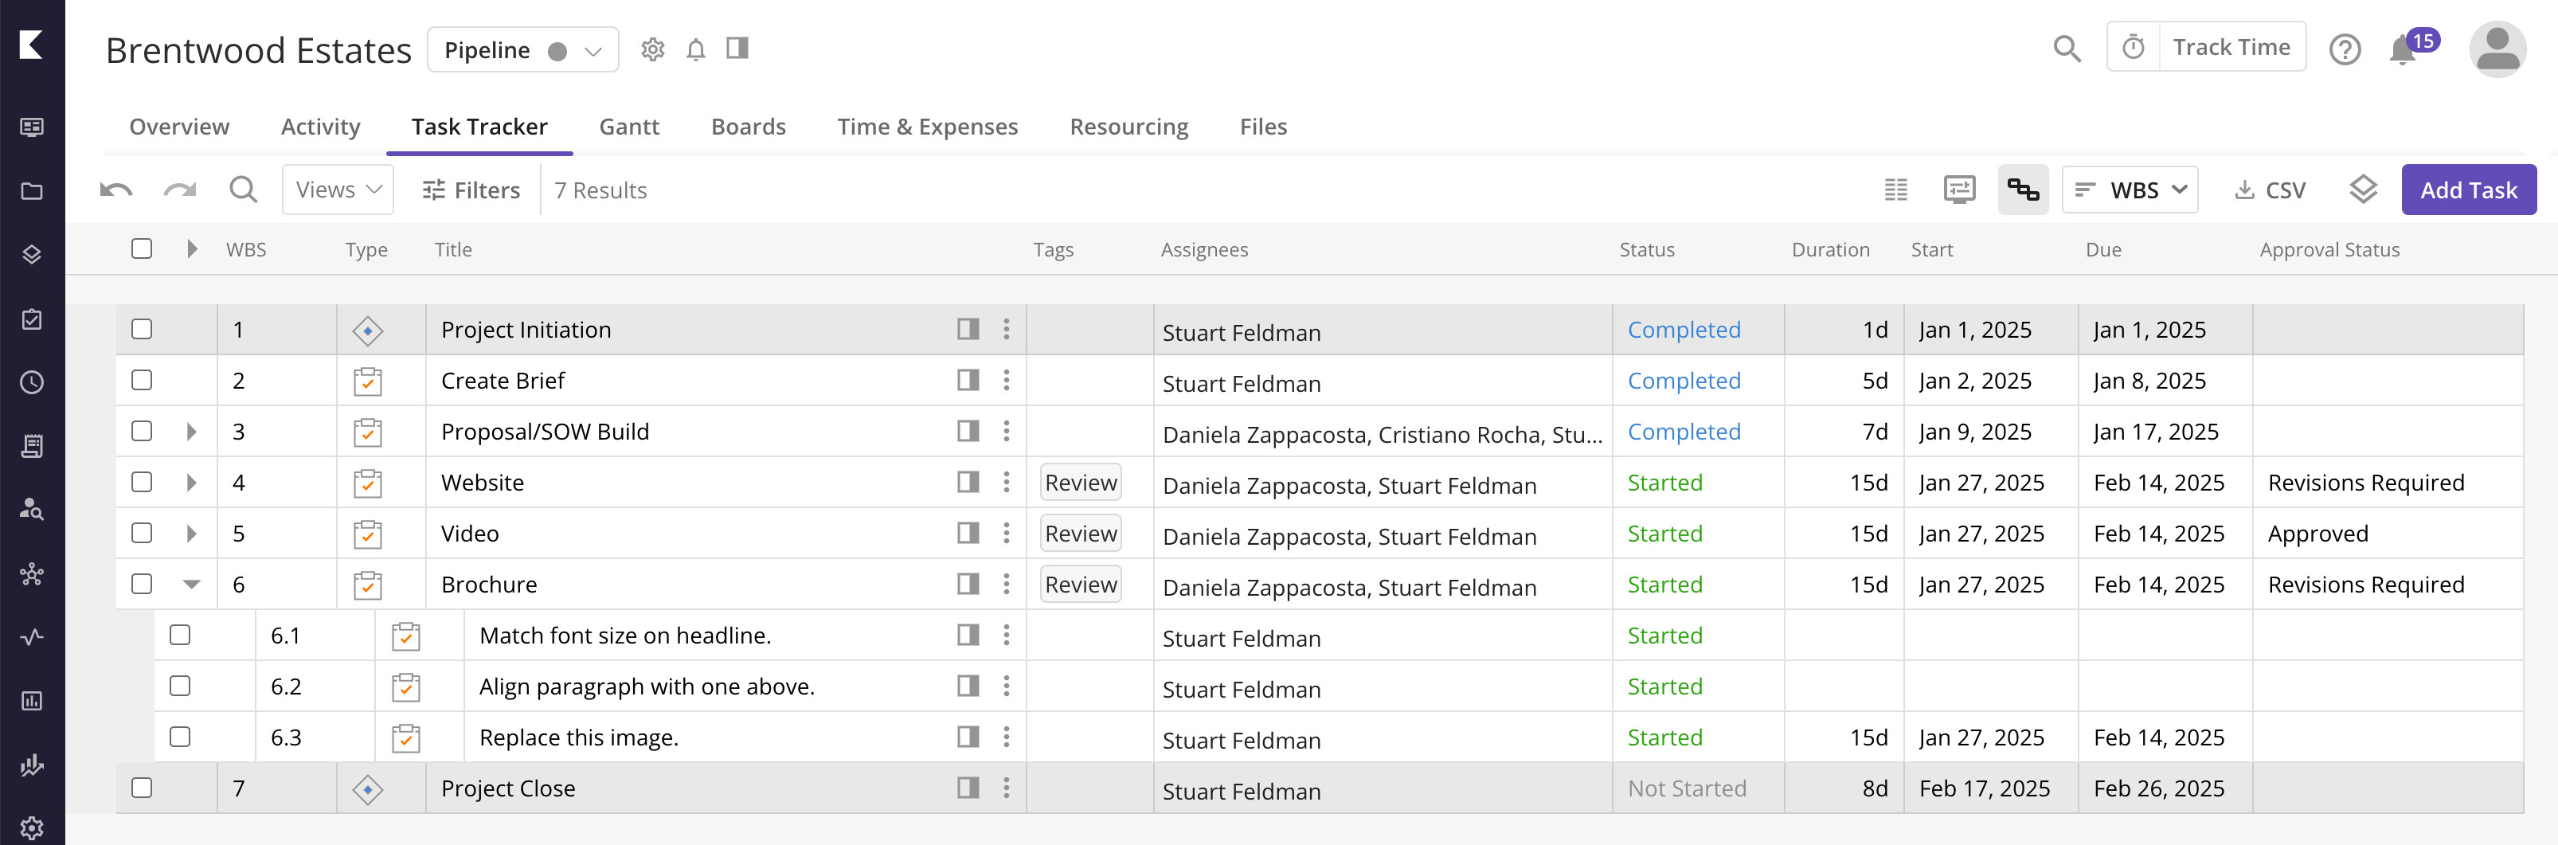This screenshot has height=845, width=2558.
Task: Open the Pipeline status dropdown
Action: tap(522, 49)
